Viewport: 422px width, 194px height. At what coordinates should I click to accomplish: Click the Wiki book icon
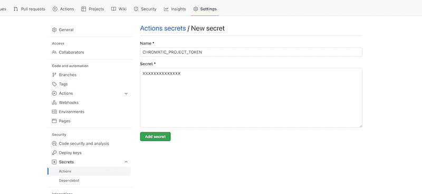coord(113,9)
